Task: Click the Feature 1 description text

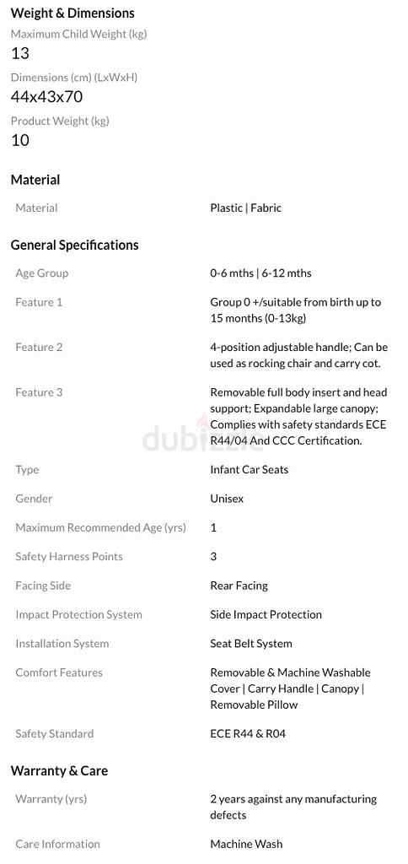Action: [296, 310]
